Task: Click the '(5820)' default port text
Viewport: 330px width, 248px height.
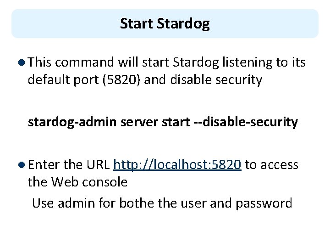Action: [121, 80]
